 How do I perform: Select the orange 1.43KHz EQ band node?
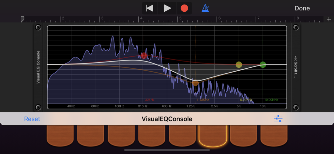click(x=195, y=83)
